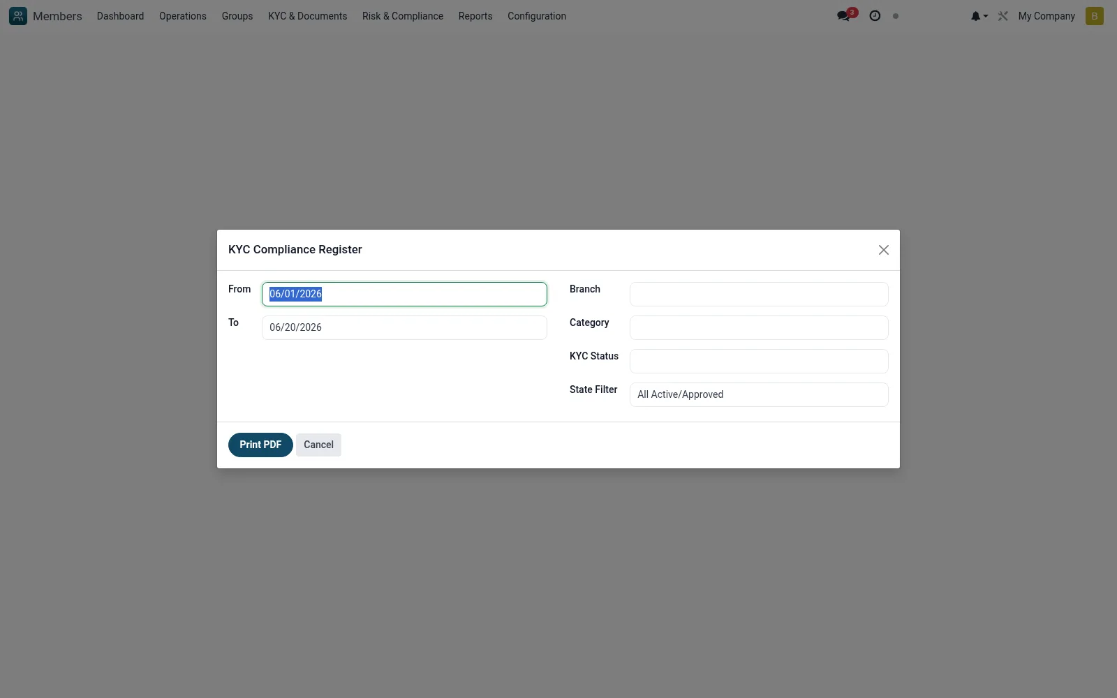Image resolution: width=1117 pixels, height=698 pixels.
Task: Click the KYC Status label
Action: click(x=594, y=356)
